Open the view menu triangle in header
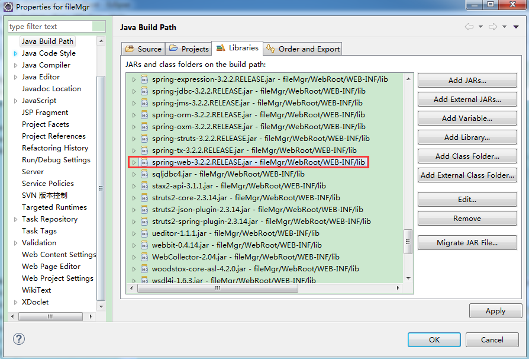Screen dimensions: 529x359 point(516,27)
